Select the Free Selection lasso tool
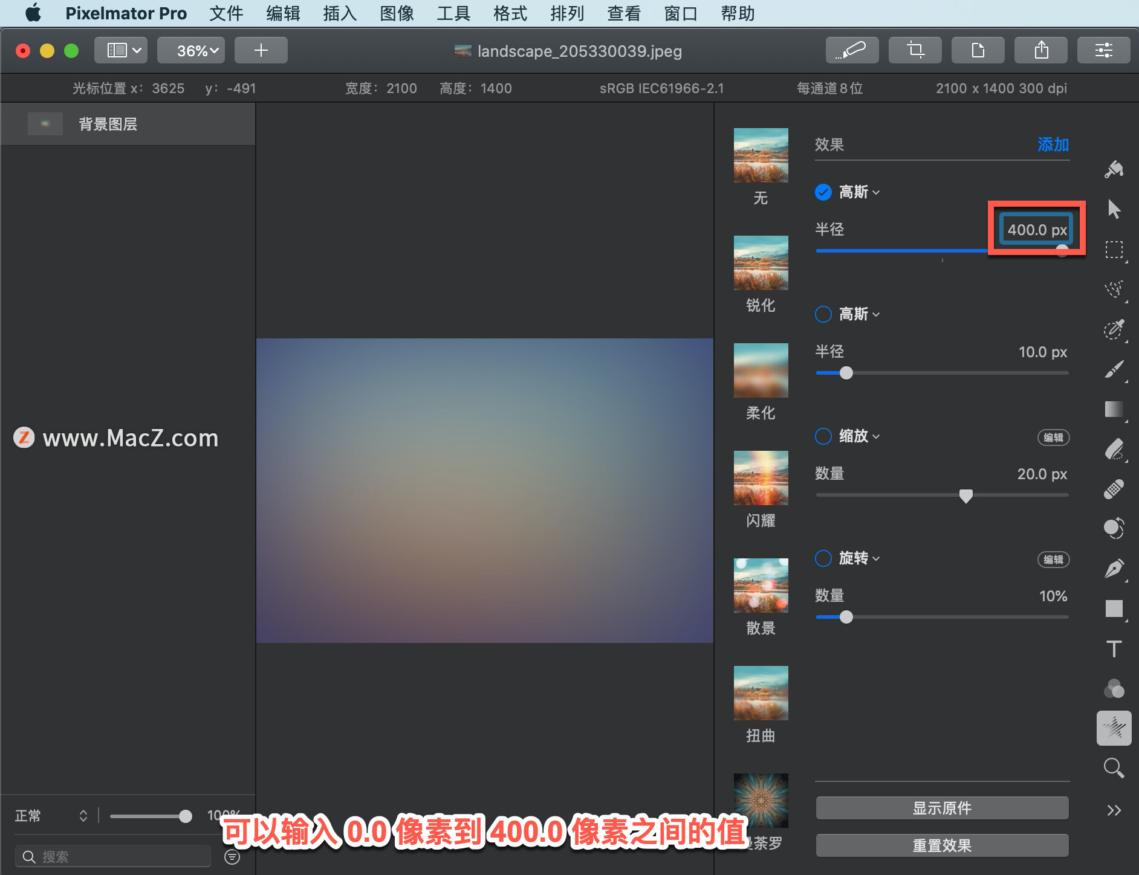Screen dimensions: 1139x875 tap(1114, 289)
